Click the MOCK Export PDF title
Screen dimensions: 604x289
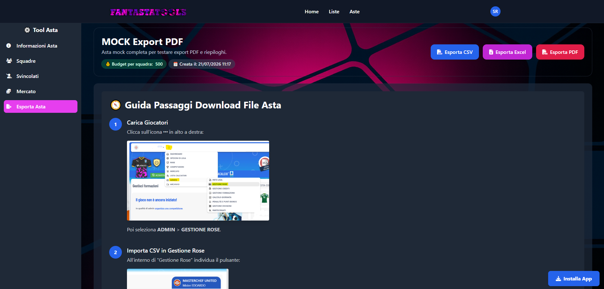[142, 42]
